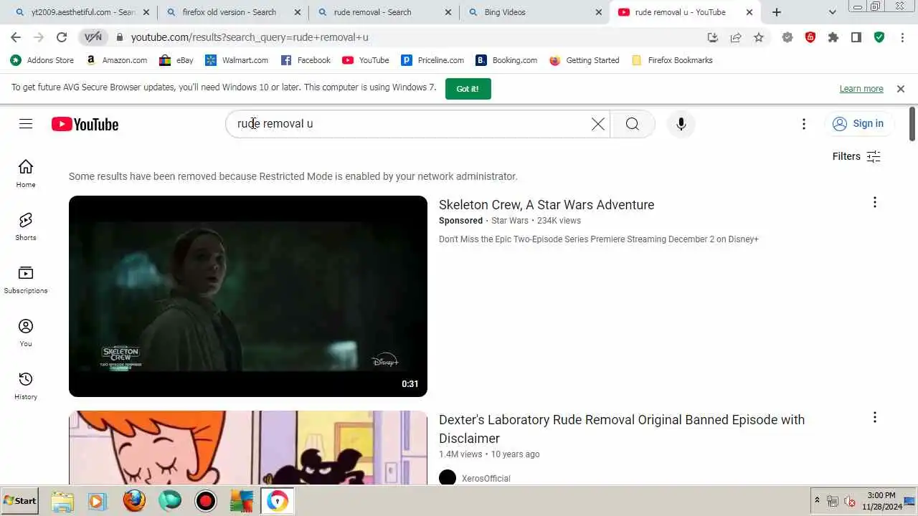Image resolution: width=918 pixels, height=516 pixels.
Task: Open YouTube settings three-dot menu near Sign in
Action: pyautogui.click(x=804, y=124)
